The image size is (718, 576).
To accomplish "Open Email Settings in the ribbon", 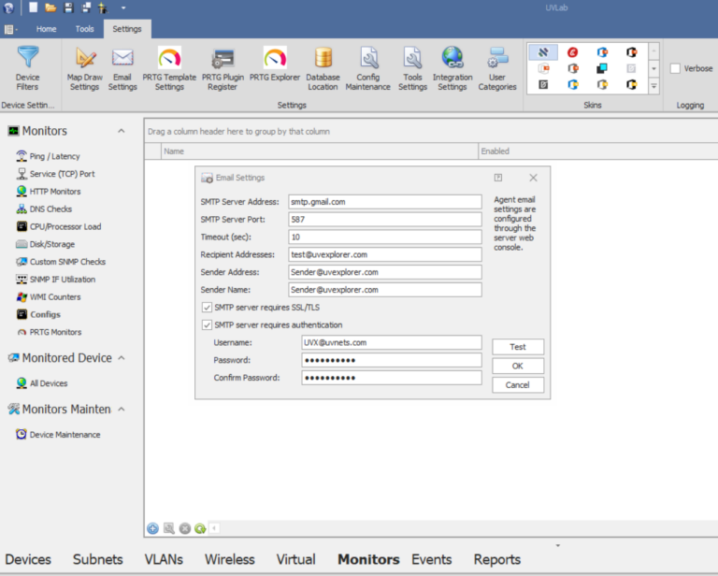I will tap(122, 68).
